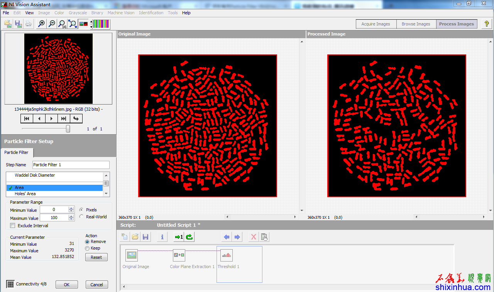Screen dimensions: 494x292
Task: Select the Original Image script step icon
Action: click(x=132, y=255)
